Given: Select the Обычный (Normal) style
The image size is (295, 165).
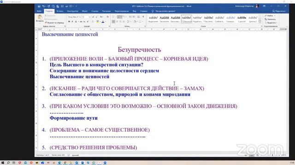Looking at the screenshot, I should [186, 19].
